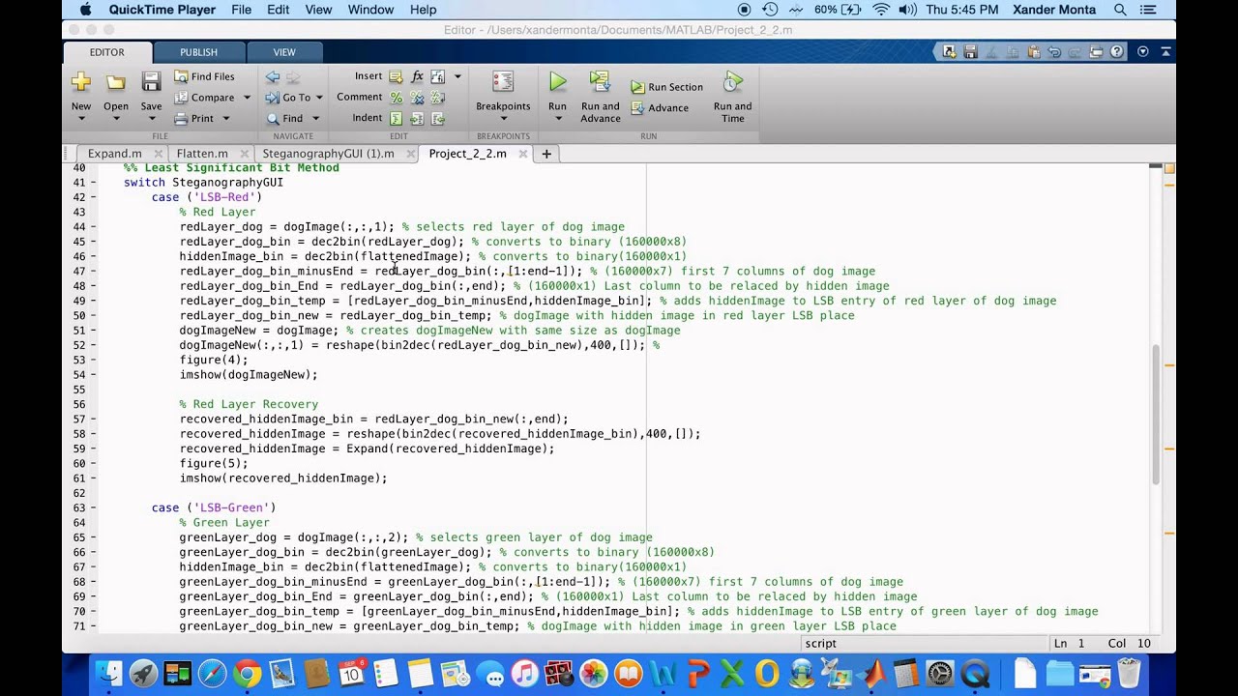Open the Expand.m file tab
This screenshot has width=1238, height=696.
114,154
